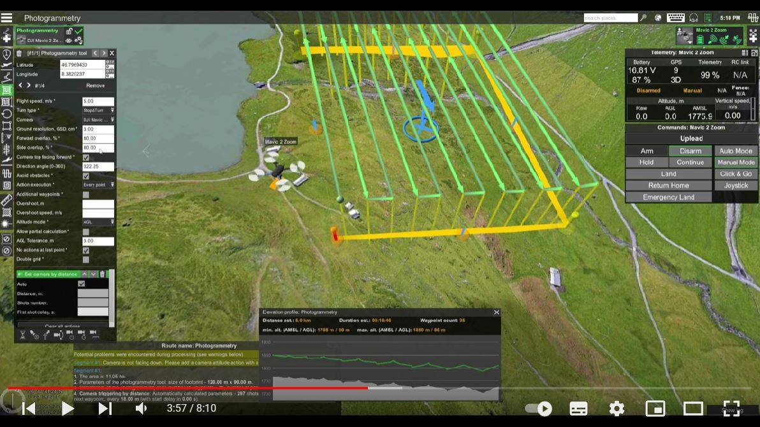
Task: Open the Turn type dropdown
Action: pyautogui.click(x=98, y=111)
